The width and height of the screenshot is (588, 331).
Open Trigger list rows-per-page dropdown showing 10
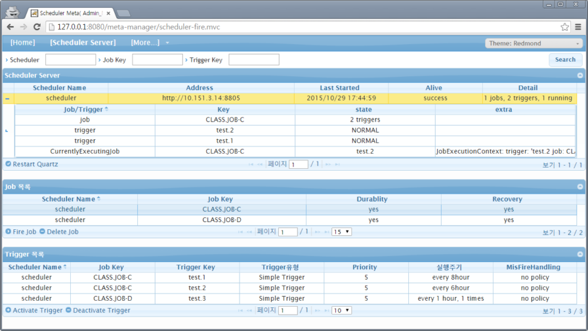click(341, 311)
